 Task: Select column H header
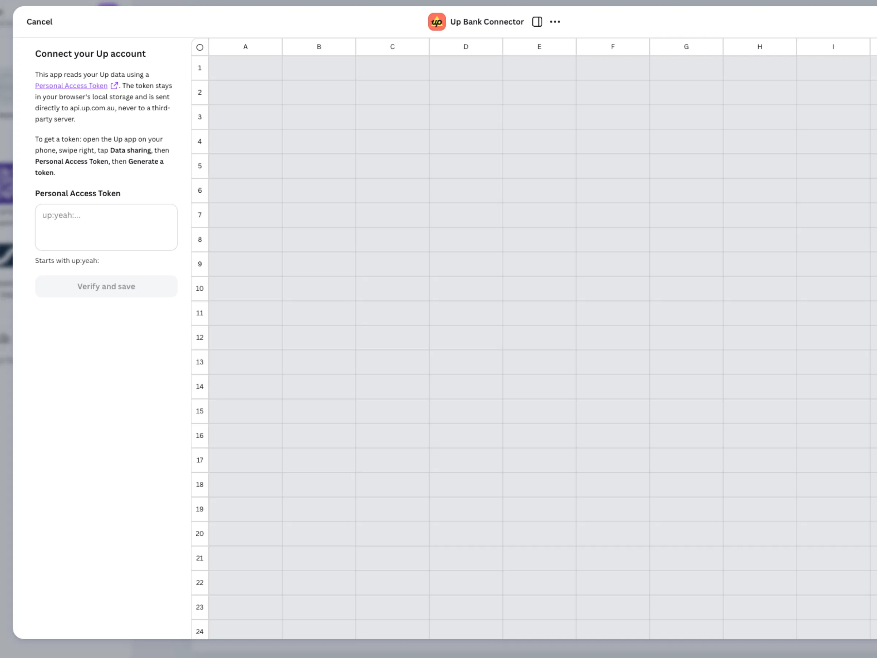point(760,47)
